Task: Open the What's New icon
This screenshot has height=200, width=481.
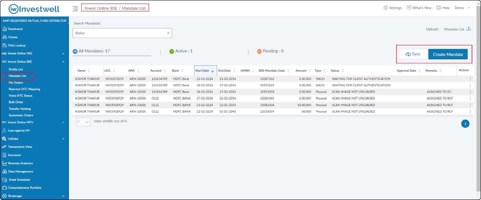Action: click(x=409, y=8)
